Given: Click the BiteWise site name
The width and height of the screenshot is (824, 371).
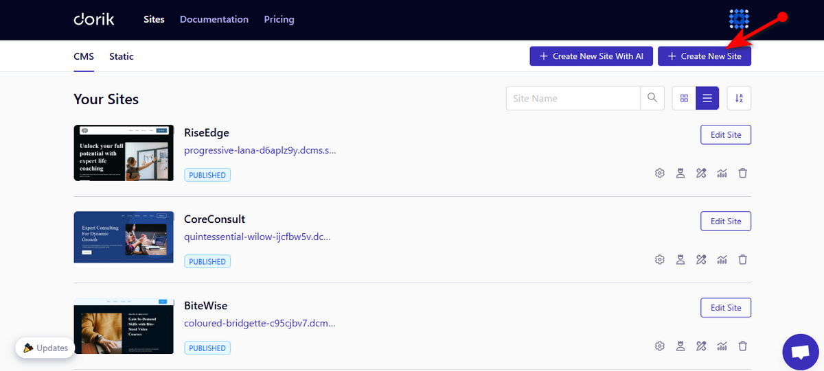Looking at the screenshot, I should [x=206, y=305].
